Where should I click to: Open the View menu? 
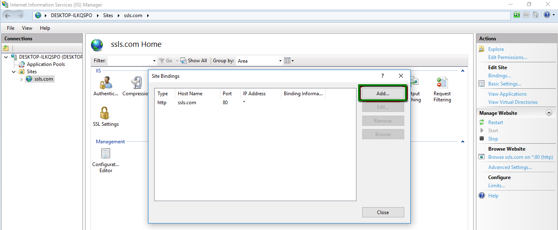tap(27, 28)
